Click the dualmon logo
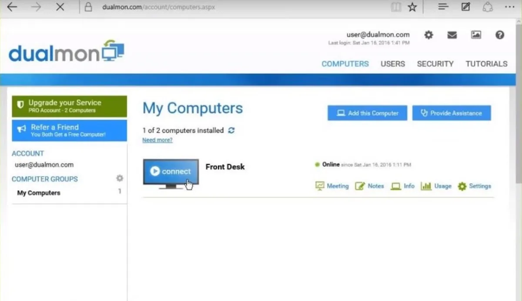This screenshot has width=522, height=301. point(66,52)
